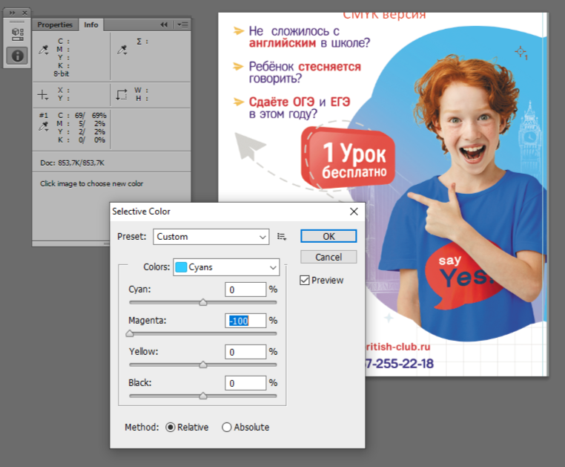565x467 pixels.
Task: Click the Yellow slider handle
Action: tap(203, 365)
